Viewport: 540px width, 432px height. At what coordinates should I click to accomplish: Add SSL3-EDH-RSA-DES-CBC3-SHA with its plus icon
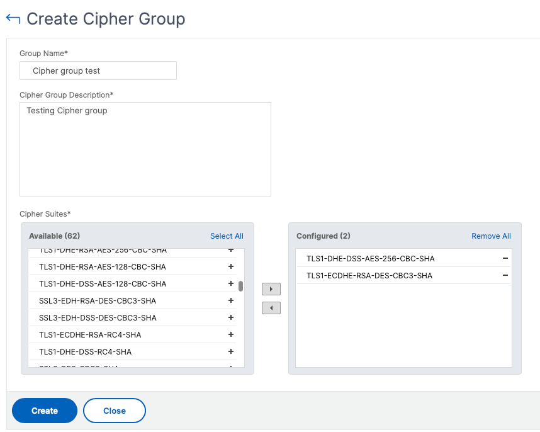point(231,300)
